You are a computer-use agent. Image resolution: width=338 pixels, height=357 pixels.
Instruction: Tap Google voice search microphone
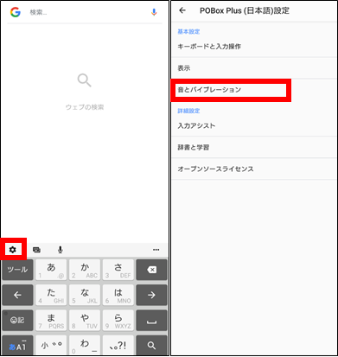pyautogui.click(x=154, y=12)
